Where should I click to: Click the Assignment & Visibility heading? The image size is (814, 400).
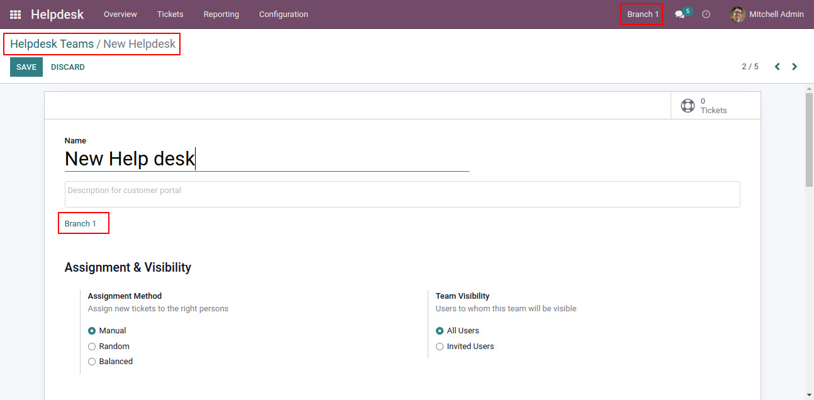click(128, 267)
